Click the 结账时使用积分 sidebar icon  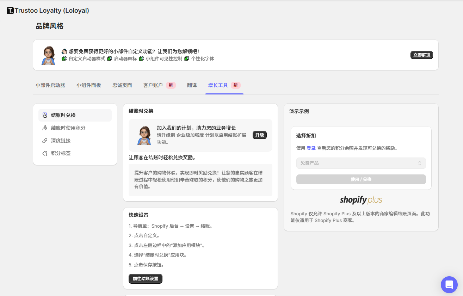[45, 128]
